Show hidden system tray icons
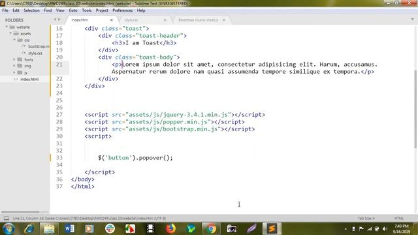This screenshot has height=235, width=418. [x=346, y=229]
